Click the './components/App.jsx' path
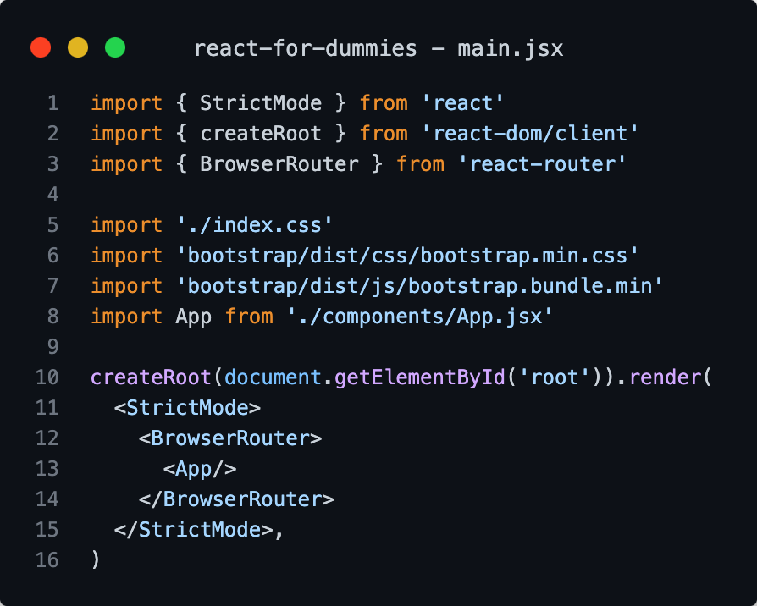Image resolution: width=757 pixels, height=606 pixels. (419, 316)
